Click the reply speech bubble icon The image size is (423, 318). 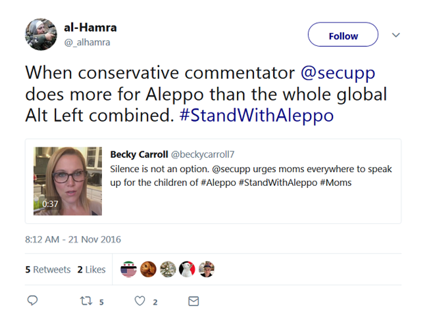[33, 301]
